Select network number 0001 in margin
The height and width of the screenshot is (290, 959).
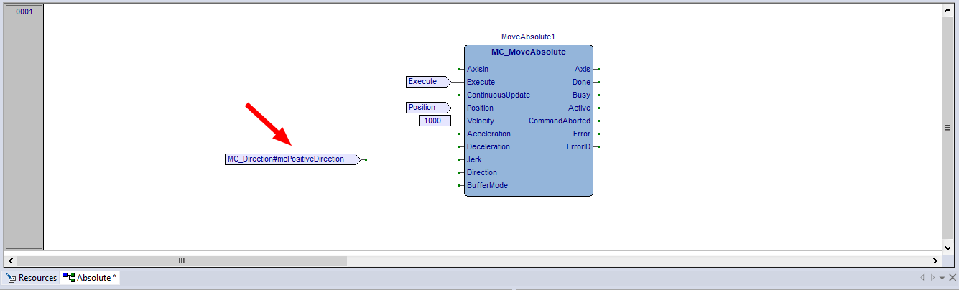[x=24, y=11]
